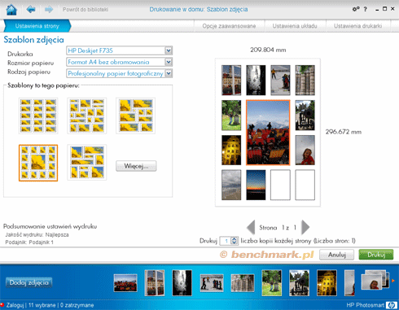The width and height of the screenshot is (399, 310).
Task: Select the uniform grid template
Action: tap(38, 116)
